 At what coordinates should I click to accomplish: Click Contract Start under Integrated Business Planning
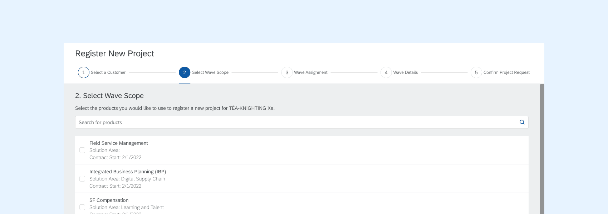[x=116, y=186]
